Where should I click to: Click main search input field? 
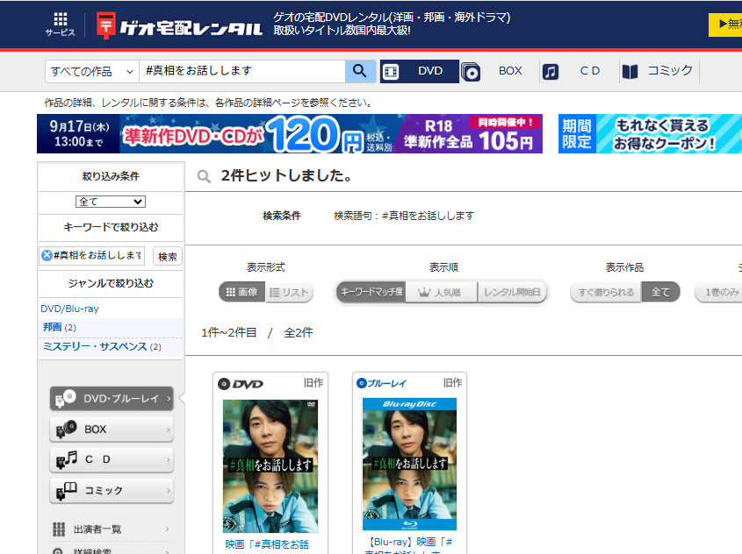(x=242, y=71)
